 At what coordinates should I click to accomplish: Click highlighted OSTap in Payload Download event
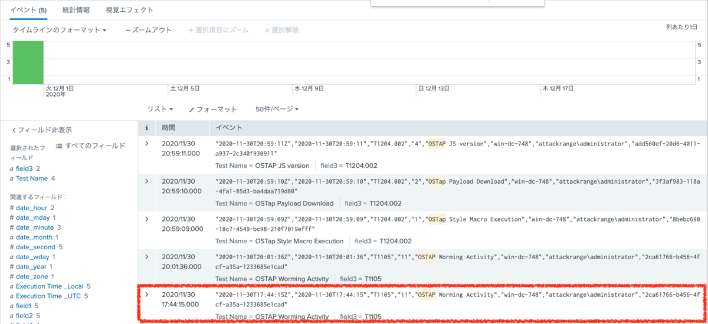[437, 181]
